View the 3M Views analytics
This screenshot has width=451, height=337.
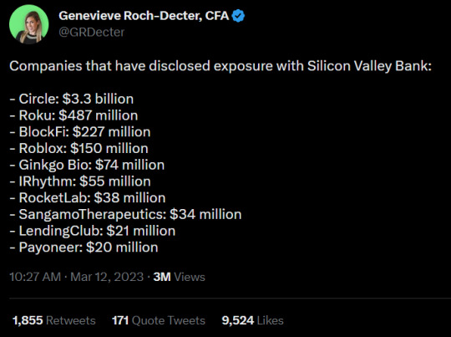pyautogui.click(x=180, y=277)
